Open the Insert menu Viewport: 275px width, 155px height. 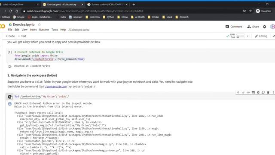33,30
